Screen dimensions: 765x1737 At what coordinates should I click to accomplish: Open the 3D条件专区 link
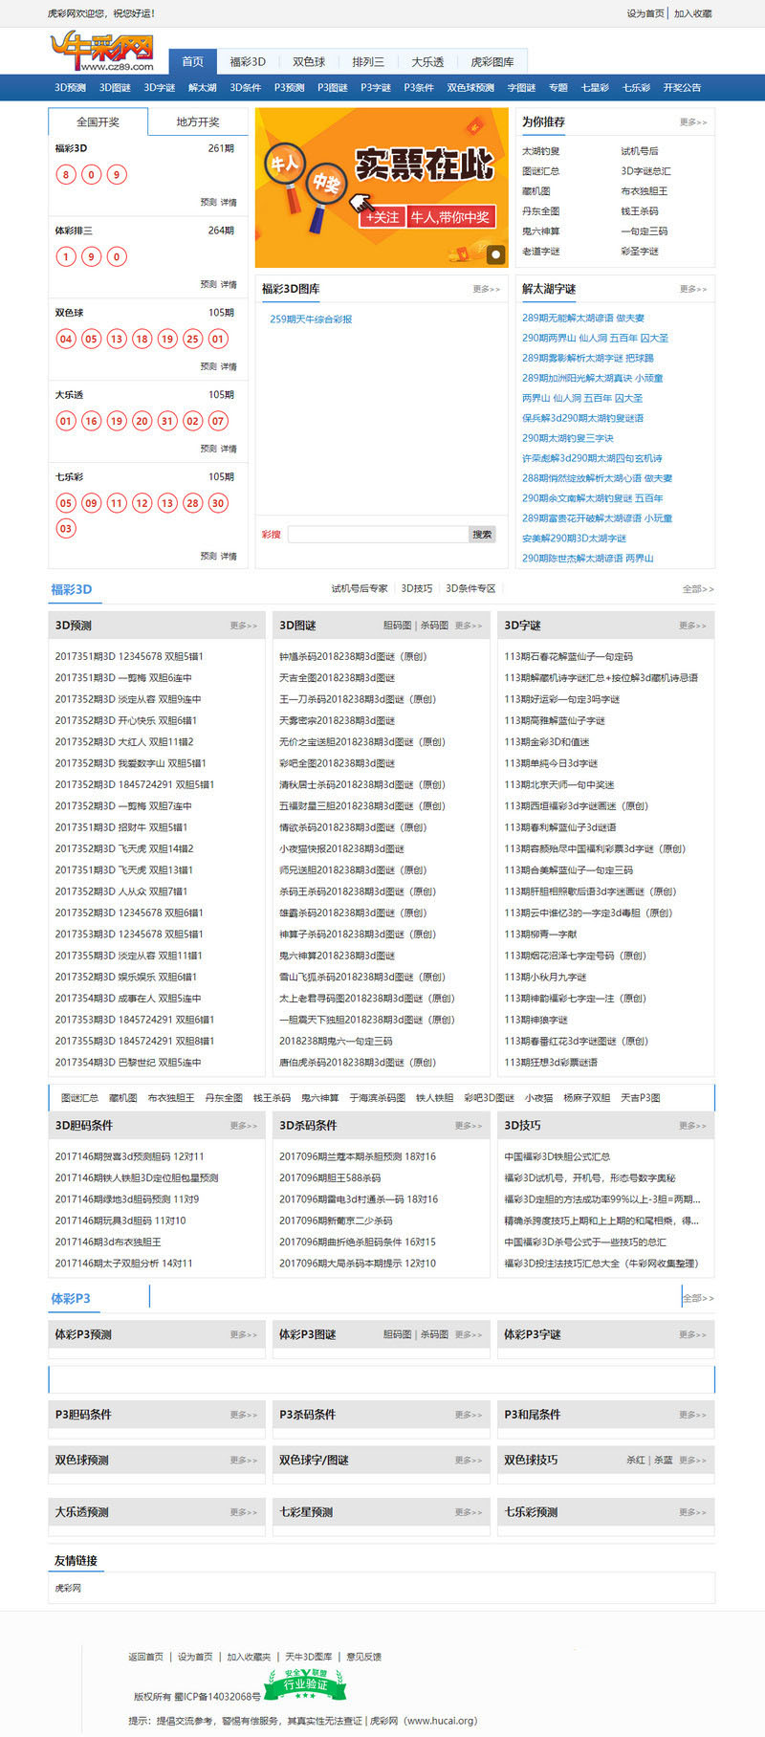point(470,589)
